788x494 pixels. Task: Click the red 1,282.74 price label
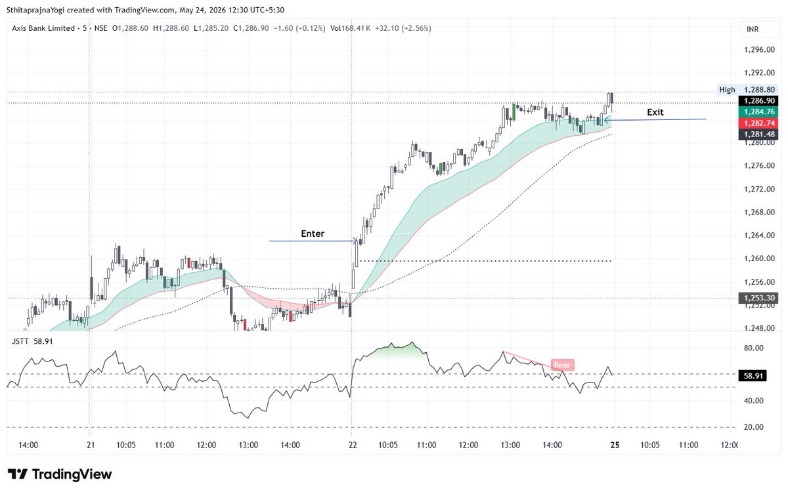759,123
